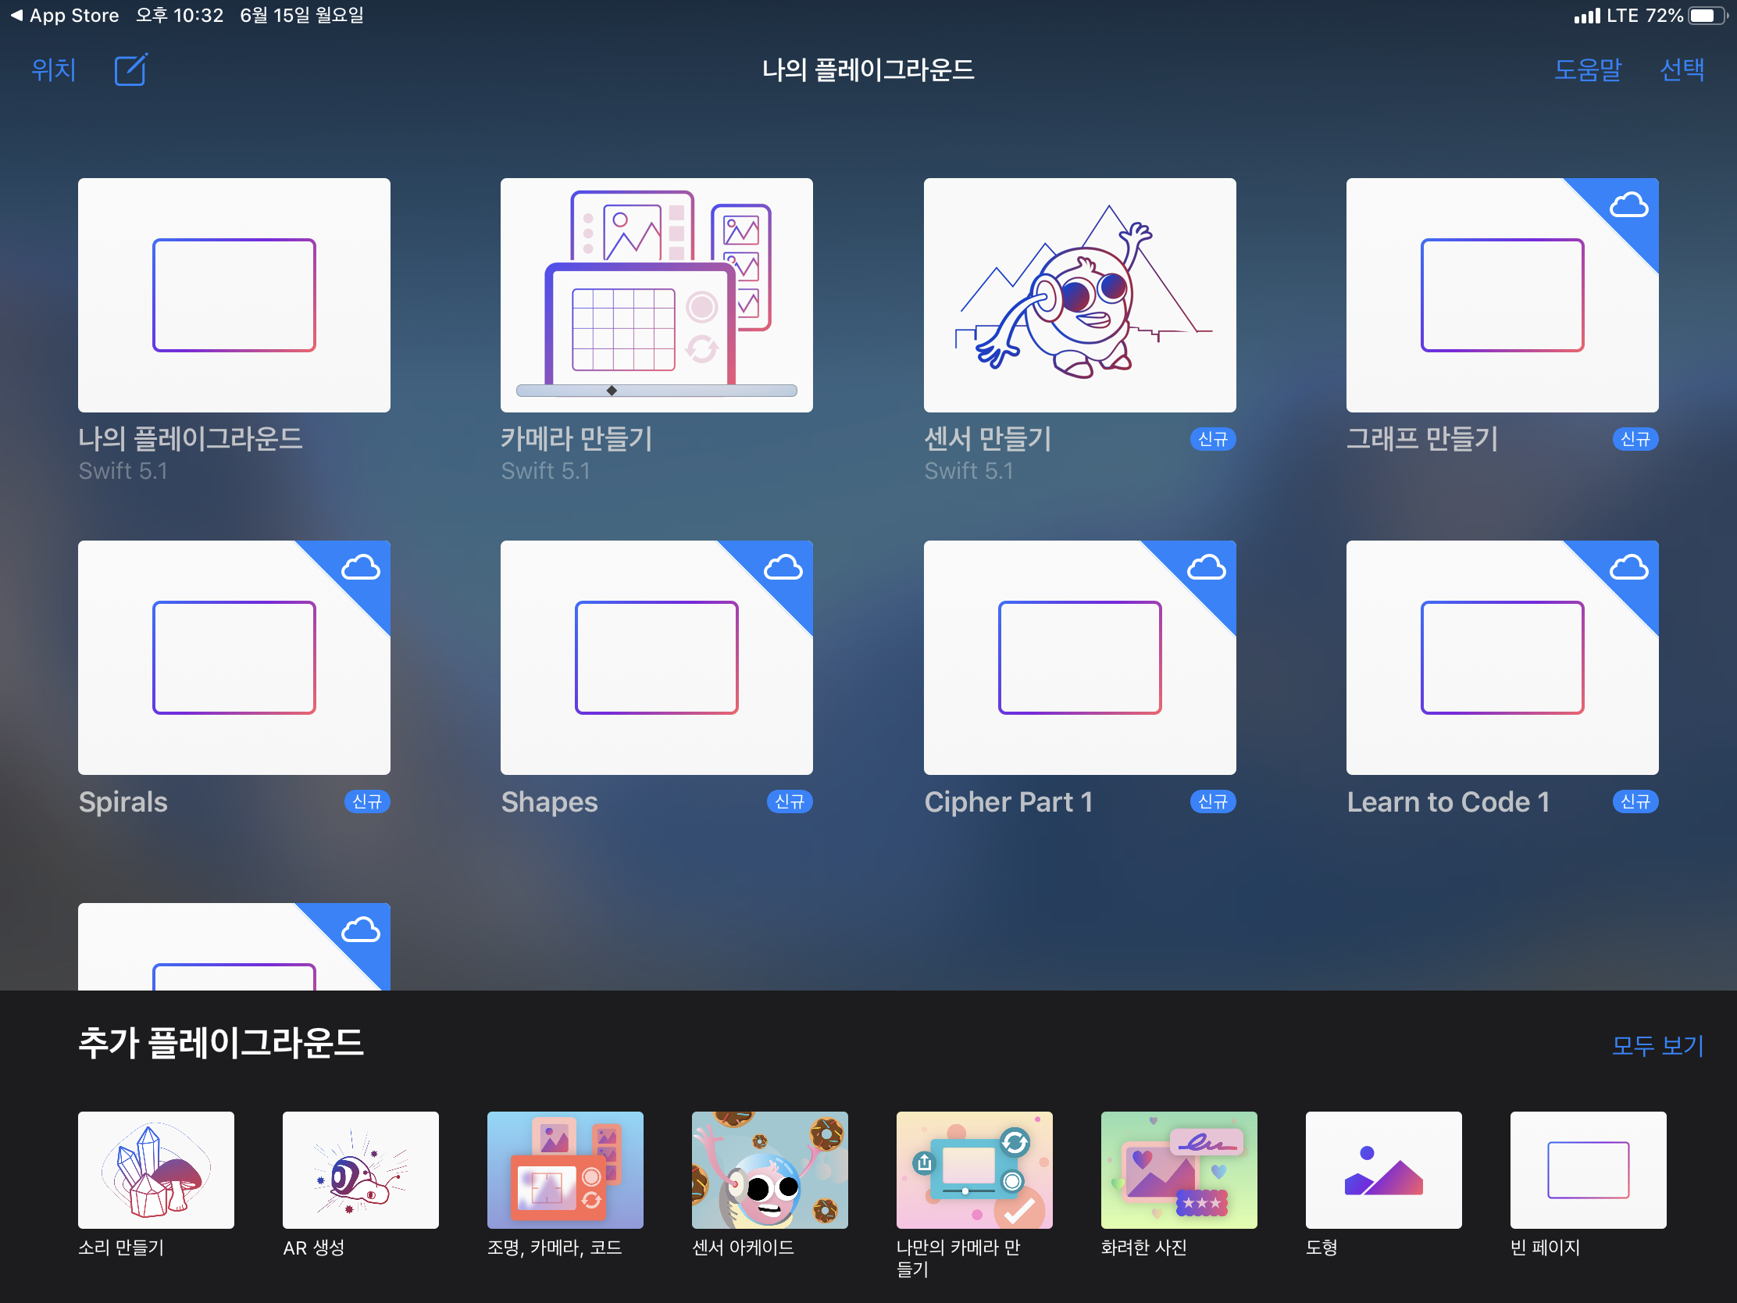Tap the new playground compose icon
Screen dimensions: 1737x1303
point(130,70)
